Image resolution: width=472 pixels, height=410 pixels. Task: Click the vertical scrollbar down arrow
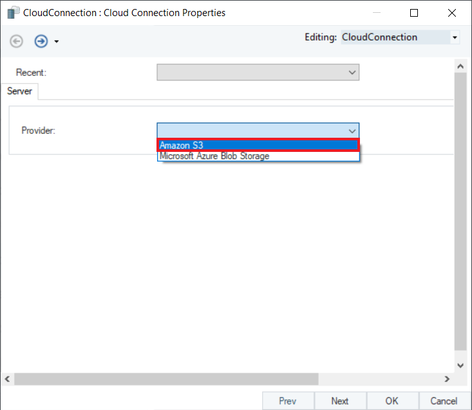[460, 366]
